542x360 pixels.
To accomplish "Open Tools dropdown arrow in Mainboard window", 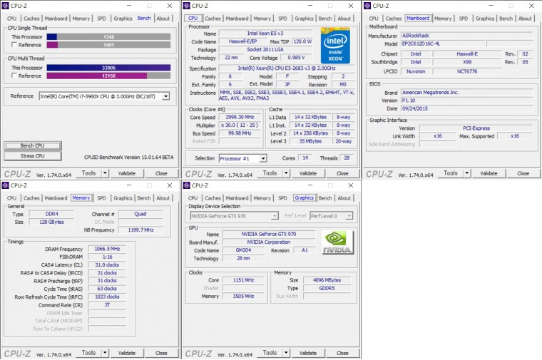I will [x=467, y=173].
